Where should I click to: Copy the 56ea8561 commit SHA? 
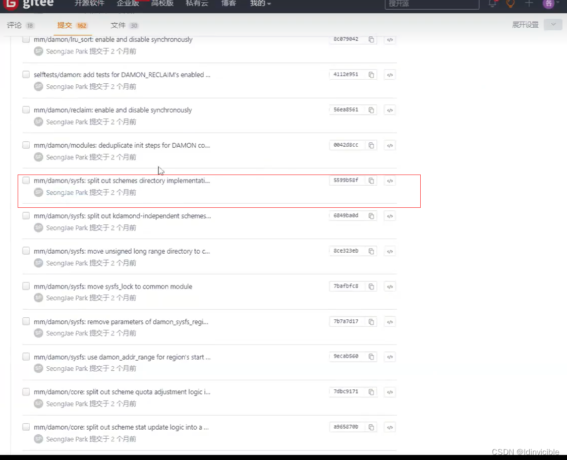pos(372,110)
